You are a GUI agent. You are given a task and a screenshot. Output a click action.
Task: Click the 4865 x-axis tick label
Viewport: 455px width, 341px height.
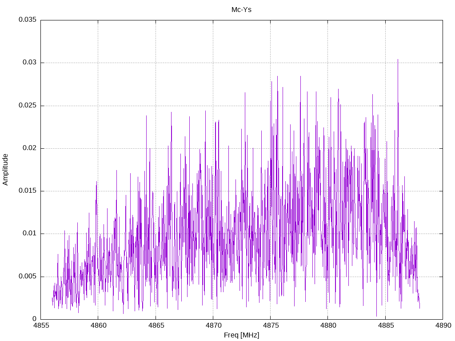click(156, 325)
